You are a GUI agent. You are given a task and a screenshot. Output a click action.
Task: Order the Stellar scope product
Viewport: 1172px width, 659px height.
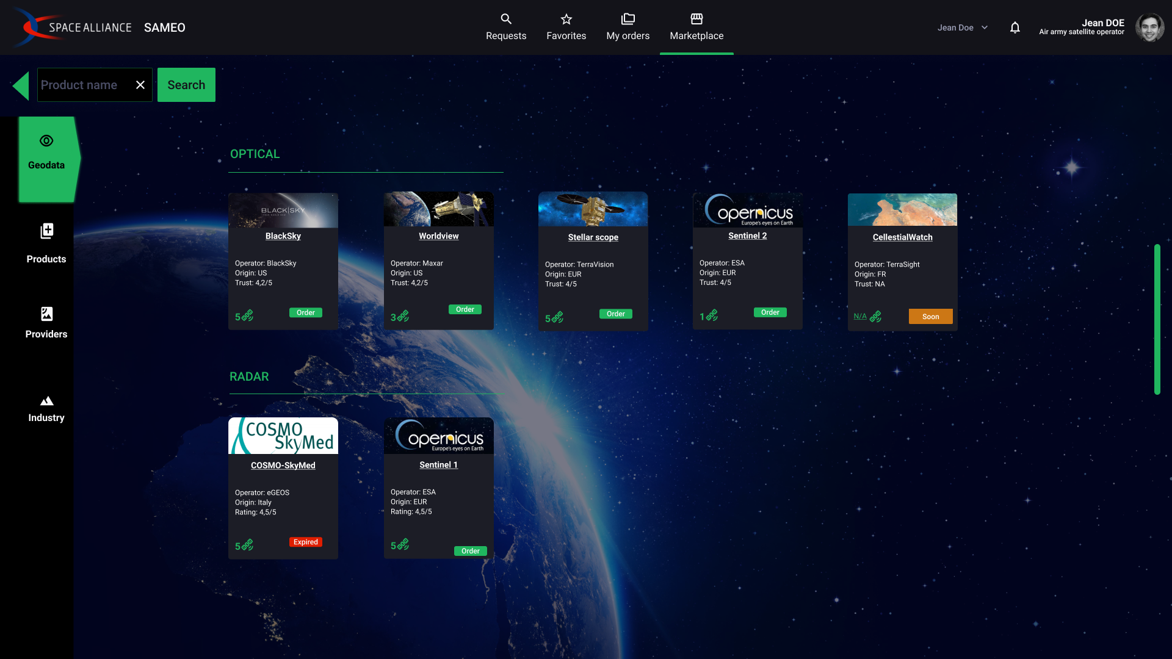616,314
